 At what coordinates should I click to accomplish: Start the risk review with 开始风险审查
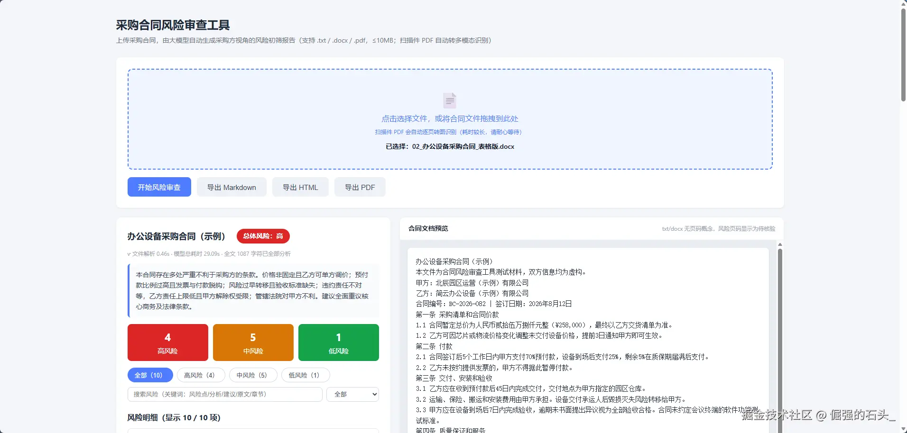coord(159,187)
